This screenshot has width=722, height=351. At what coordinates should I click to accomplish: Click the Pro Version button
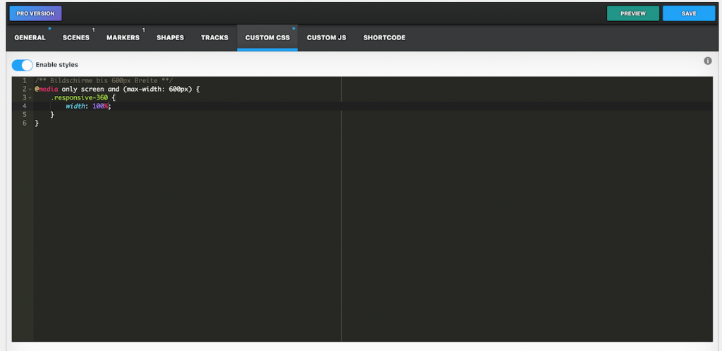point(35,13)
